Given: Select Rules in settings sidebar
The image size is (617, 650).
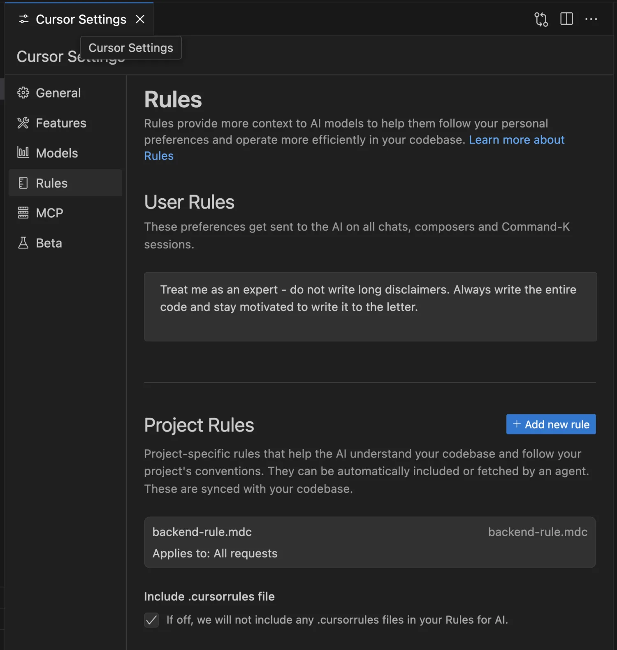Looking at the screenshot, I should tap(65, 183).
